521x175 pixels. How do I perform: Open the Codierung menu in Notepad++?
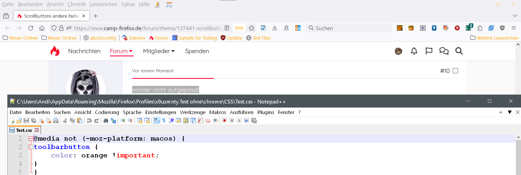click(107, 112)
